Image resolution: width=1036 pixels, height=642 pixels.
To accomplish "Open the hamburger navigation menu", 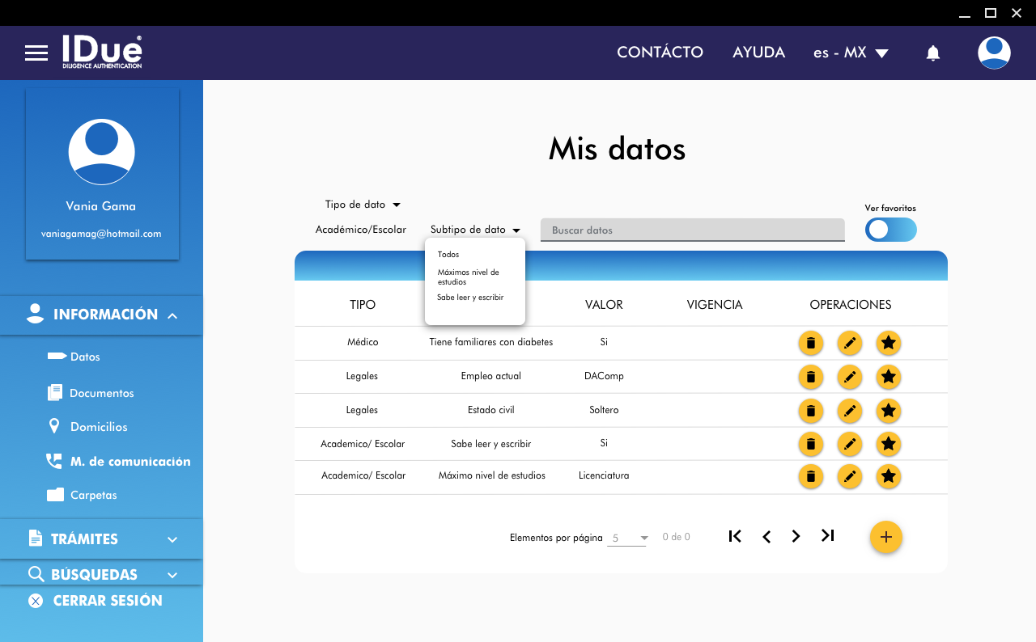I will [36, 53].
